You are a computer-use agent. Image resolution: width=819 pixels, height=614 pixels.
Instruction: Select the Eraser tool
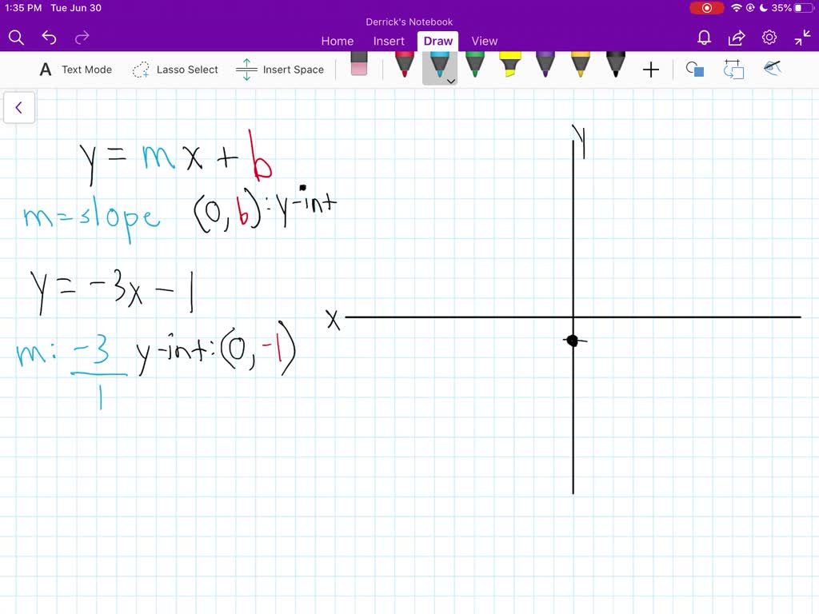pos(358,67)
